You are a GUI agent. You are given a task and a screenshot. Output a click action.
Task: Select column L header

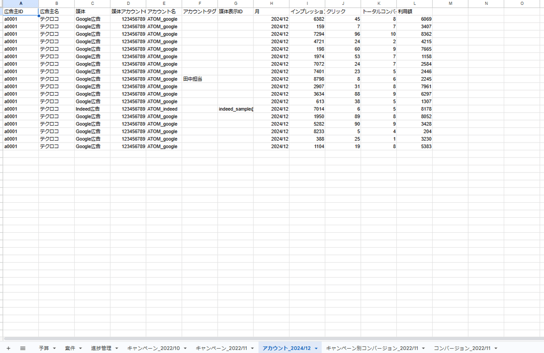(x=414, y=3)
